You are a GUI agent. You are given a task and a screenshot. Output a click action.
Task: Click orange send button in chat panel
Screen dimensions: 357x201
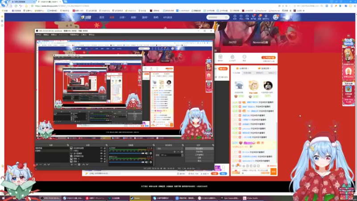[274, 172]
